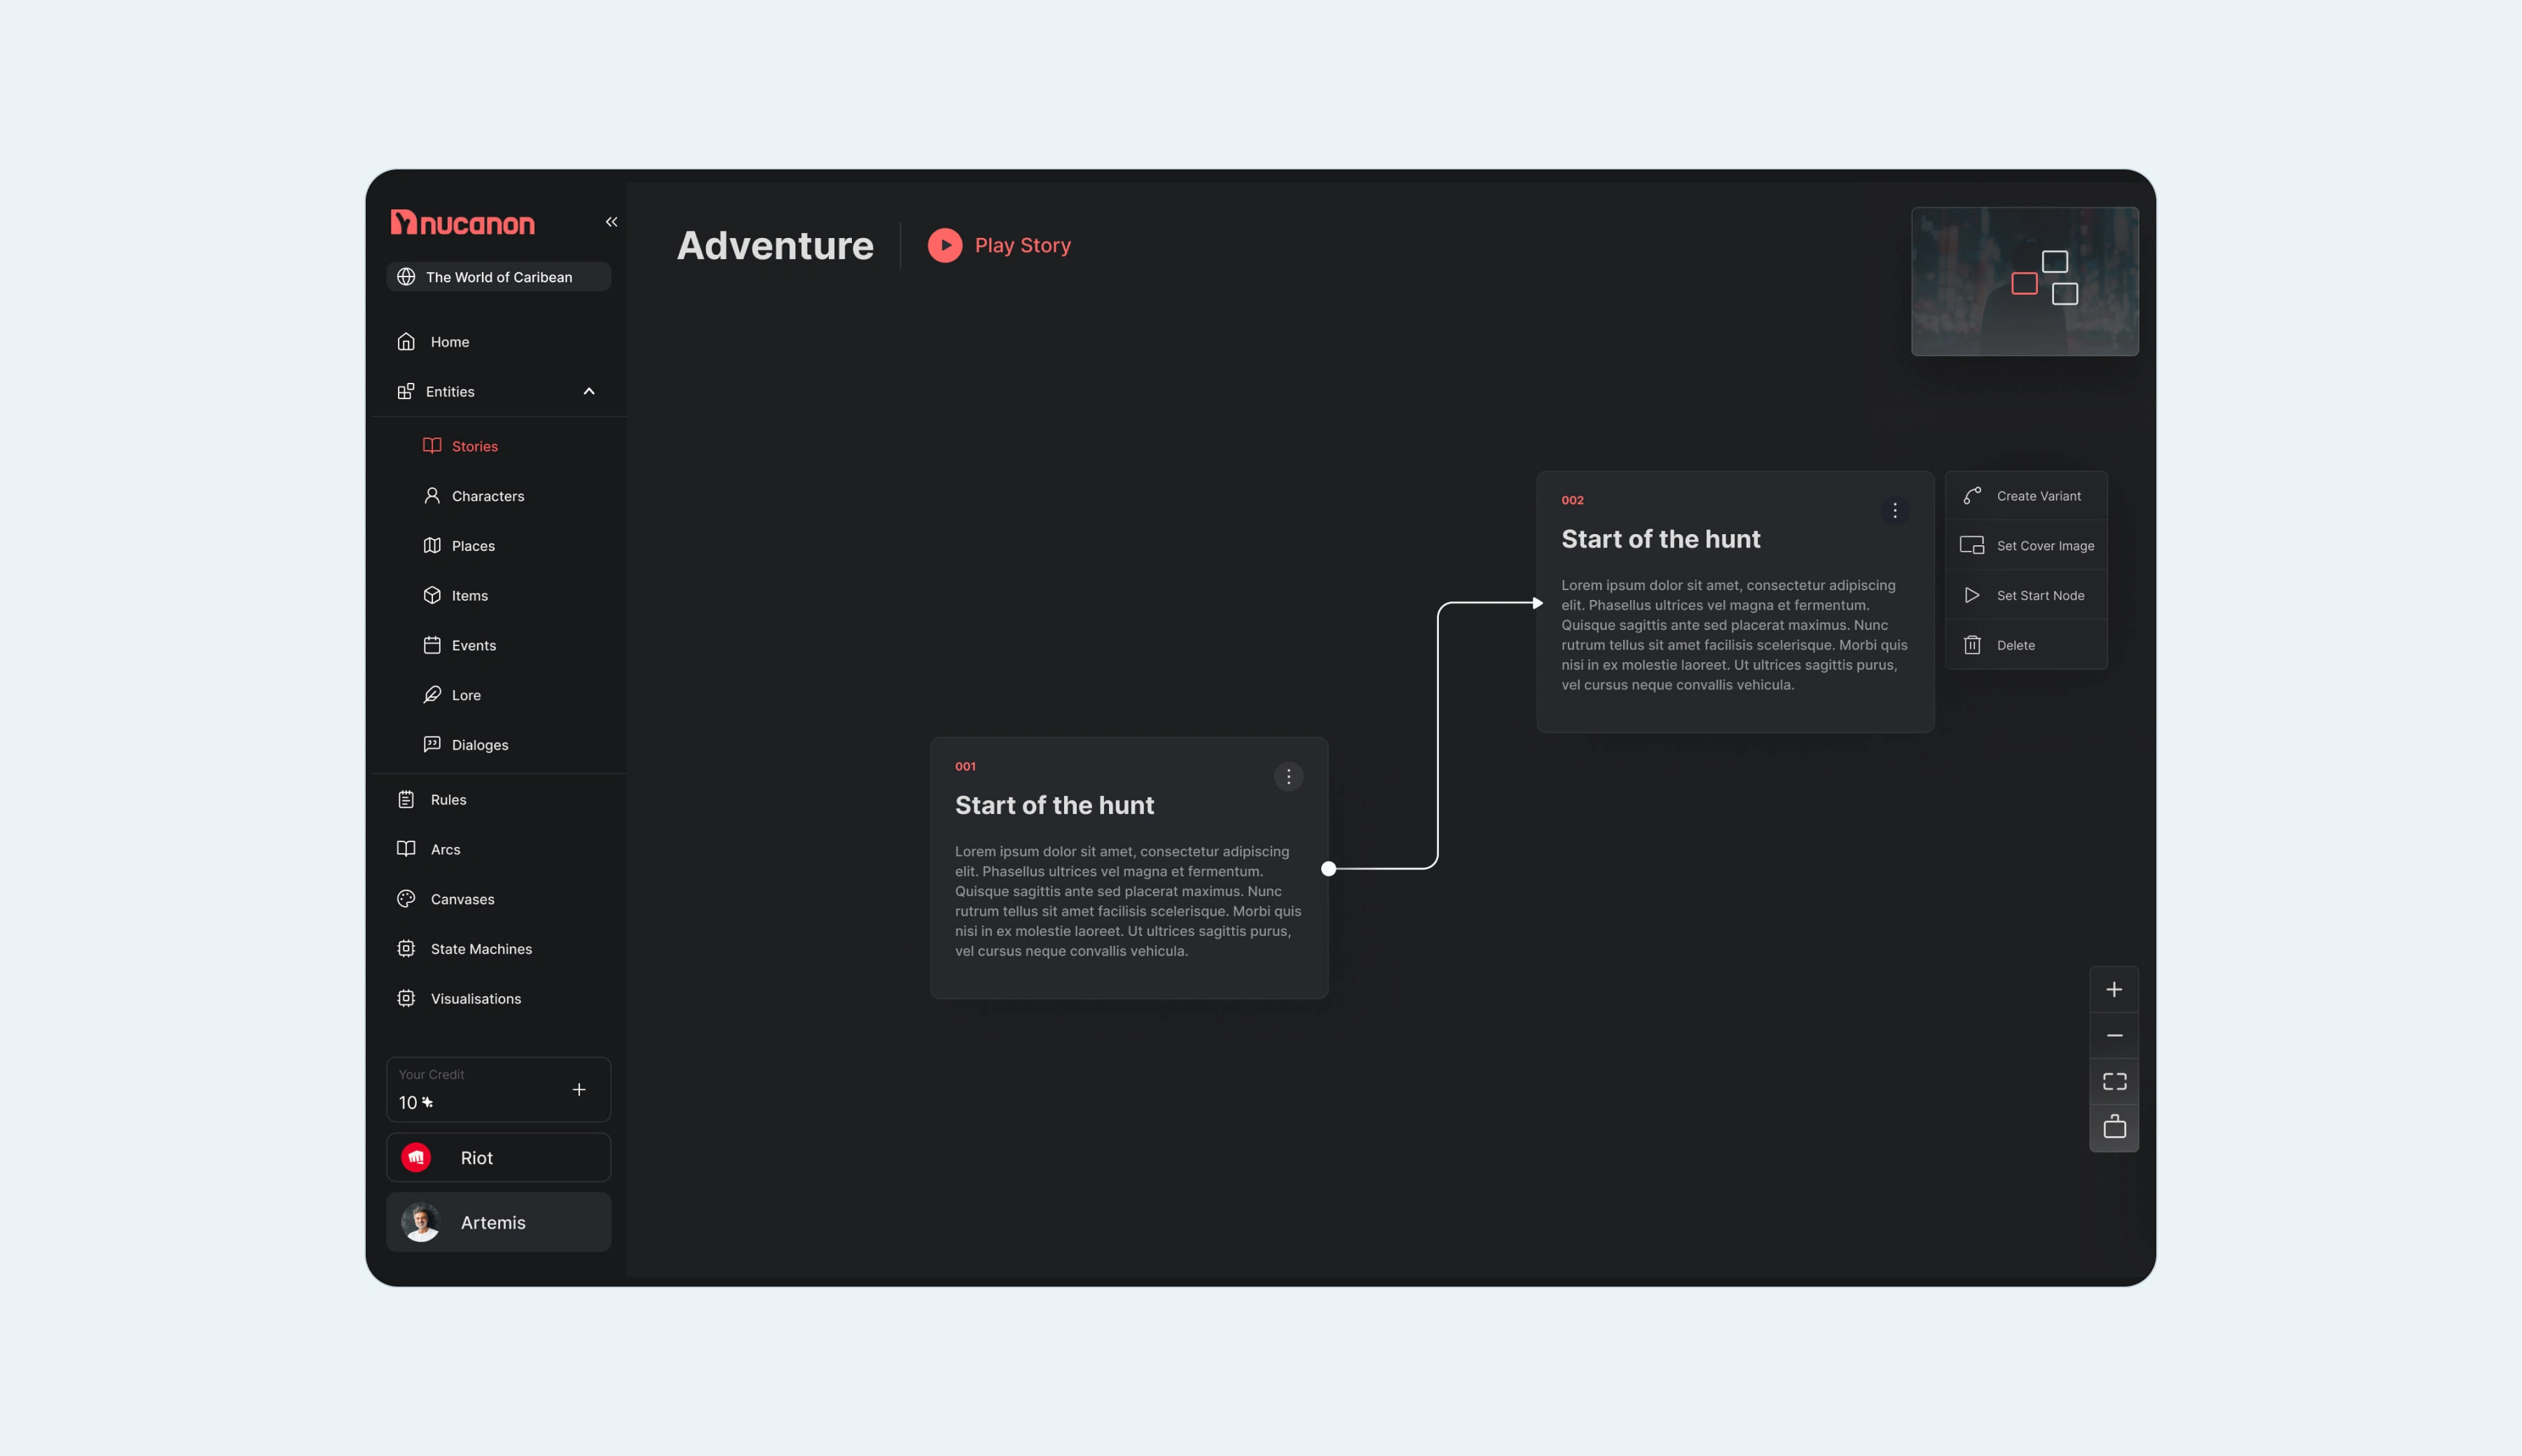This screenshot has width=2522, height=1456.
Task: Click the Set Cover Image picture icon
Action: point(1973,546)
